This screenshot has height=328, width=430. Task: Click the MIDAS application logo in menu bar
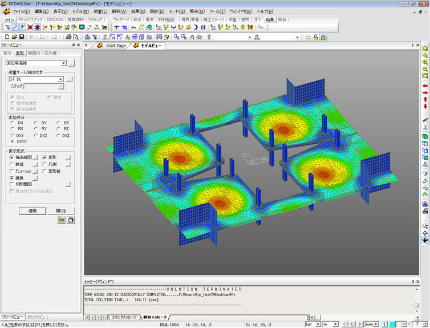point(7,11)
